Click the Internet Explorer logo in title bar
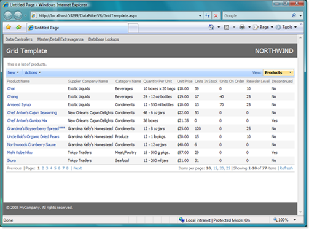Screen dimensions: 309x229 [6, 5]
